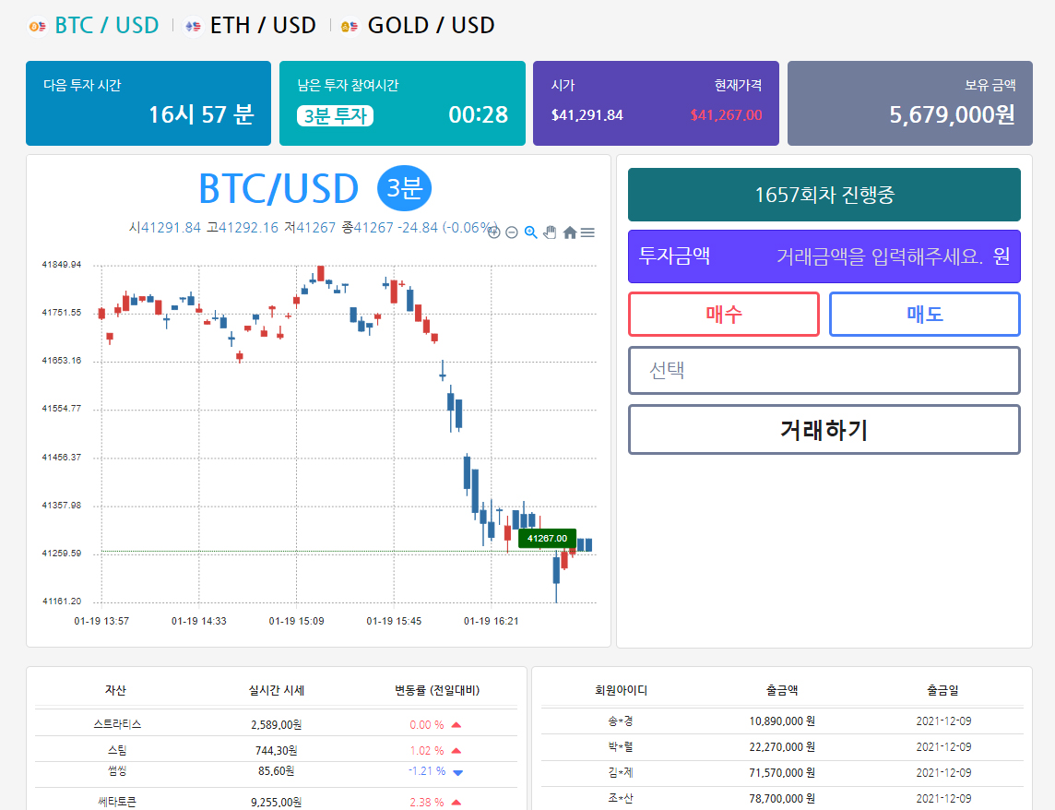This screenshot has width=1055, height=810.
Task: Click the 41267.00 price marker on chart
Action: pos(547,538)
